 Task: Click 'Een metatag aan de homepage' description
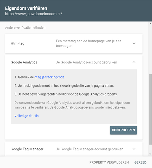point(88,43)
